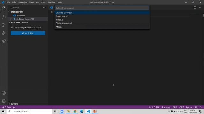This screenshot has height=114, width=204.
Task: Open the Terminal menu
Action: point(51,2)
